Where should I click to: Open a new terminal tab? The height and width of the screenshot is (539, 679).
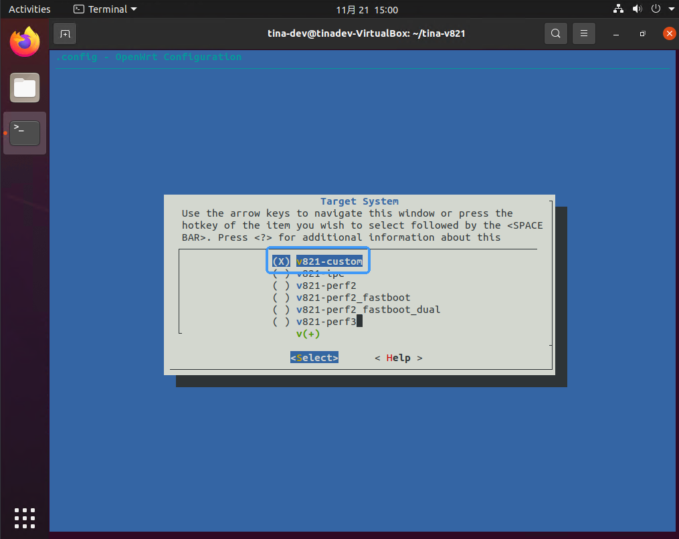pos(65,33)
